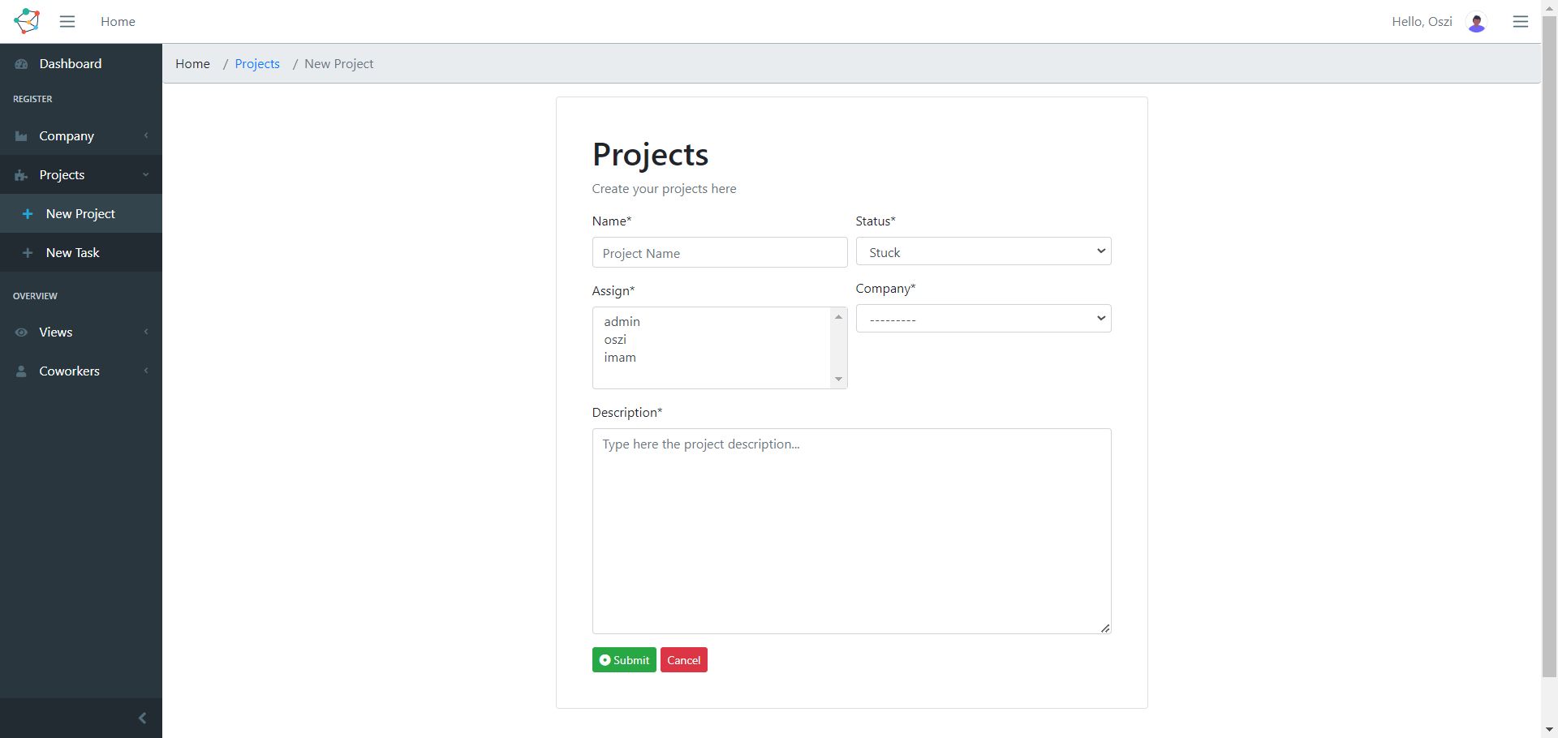Click the Projects puzzle piece icon
The width and height of the screenshot is (1558, 738).
click(21, 175)
